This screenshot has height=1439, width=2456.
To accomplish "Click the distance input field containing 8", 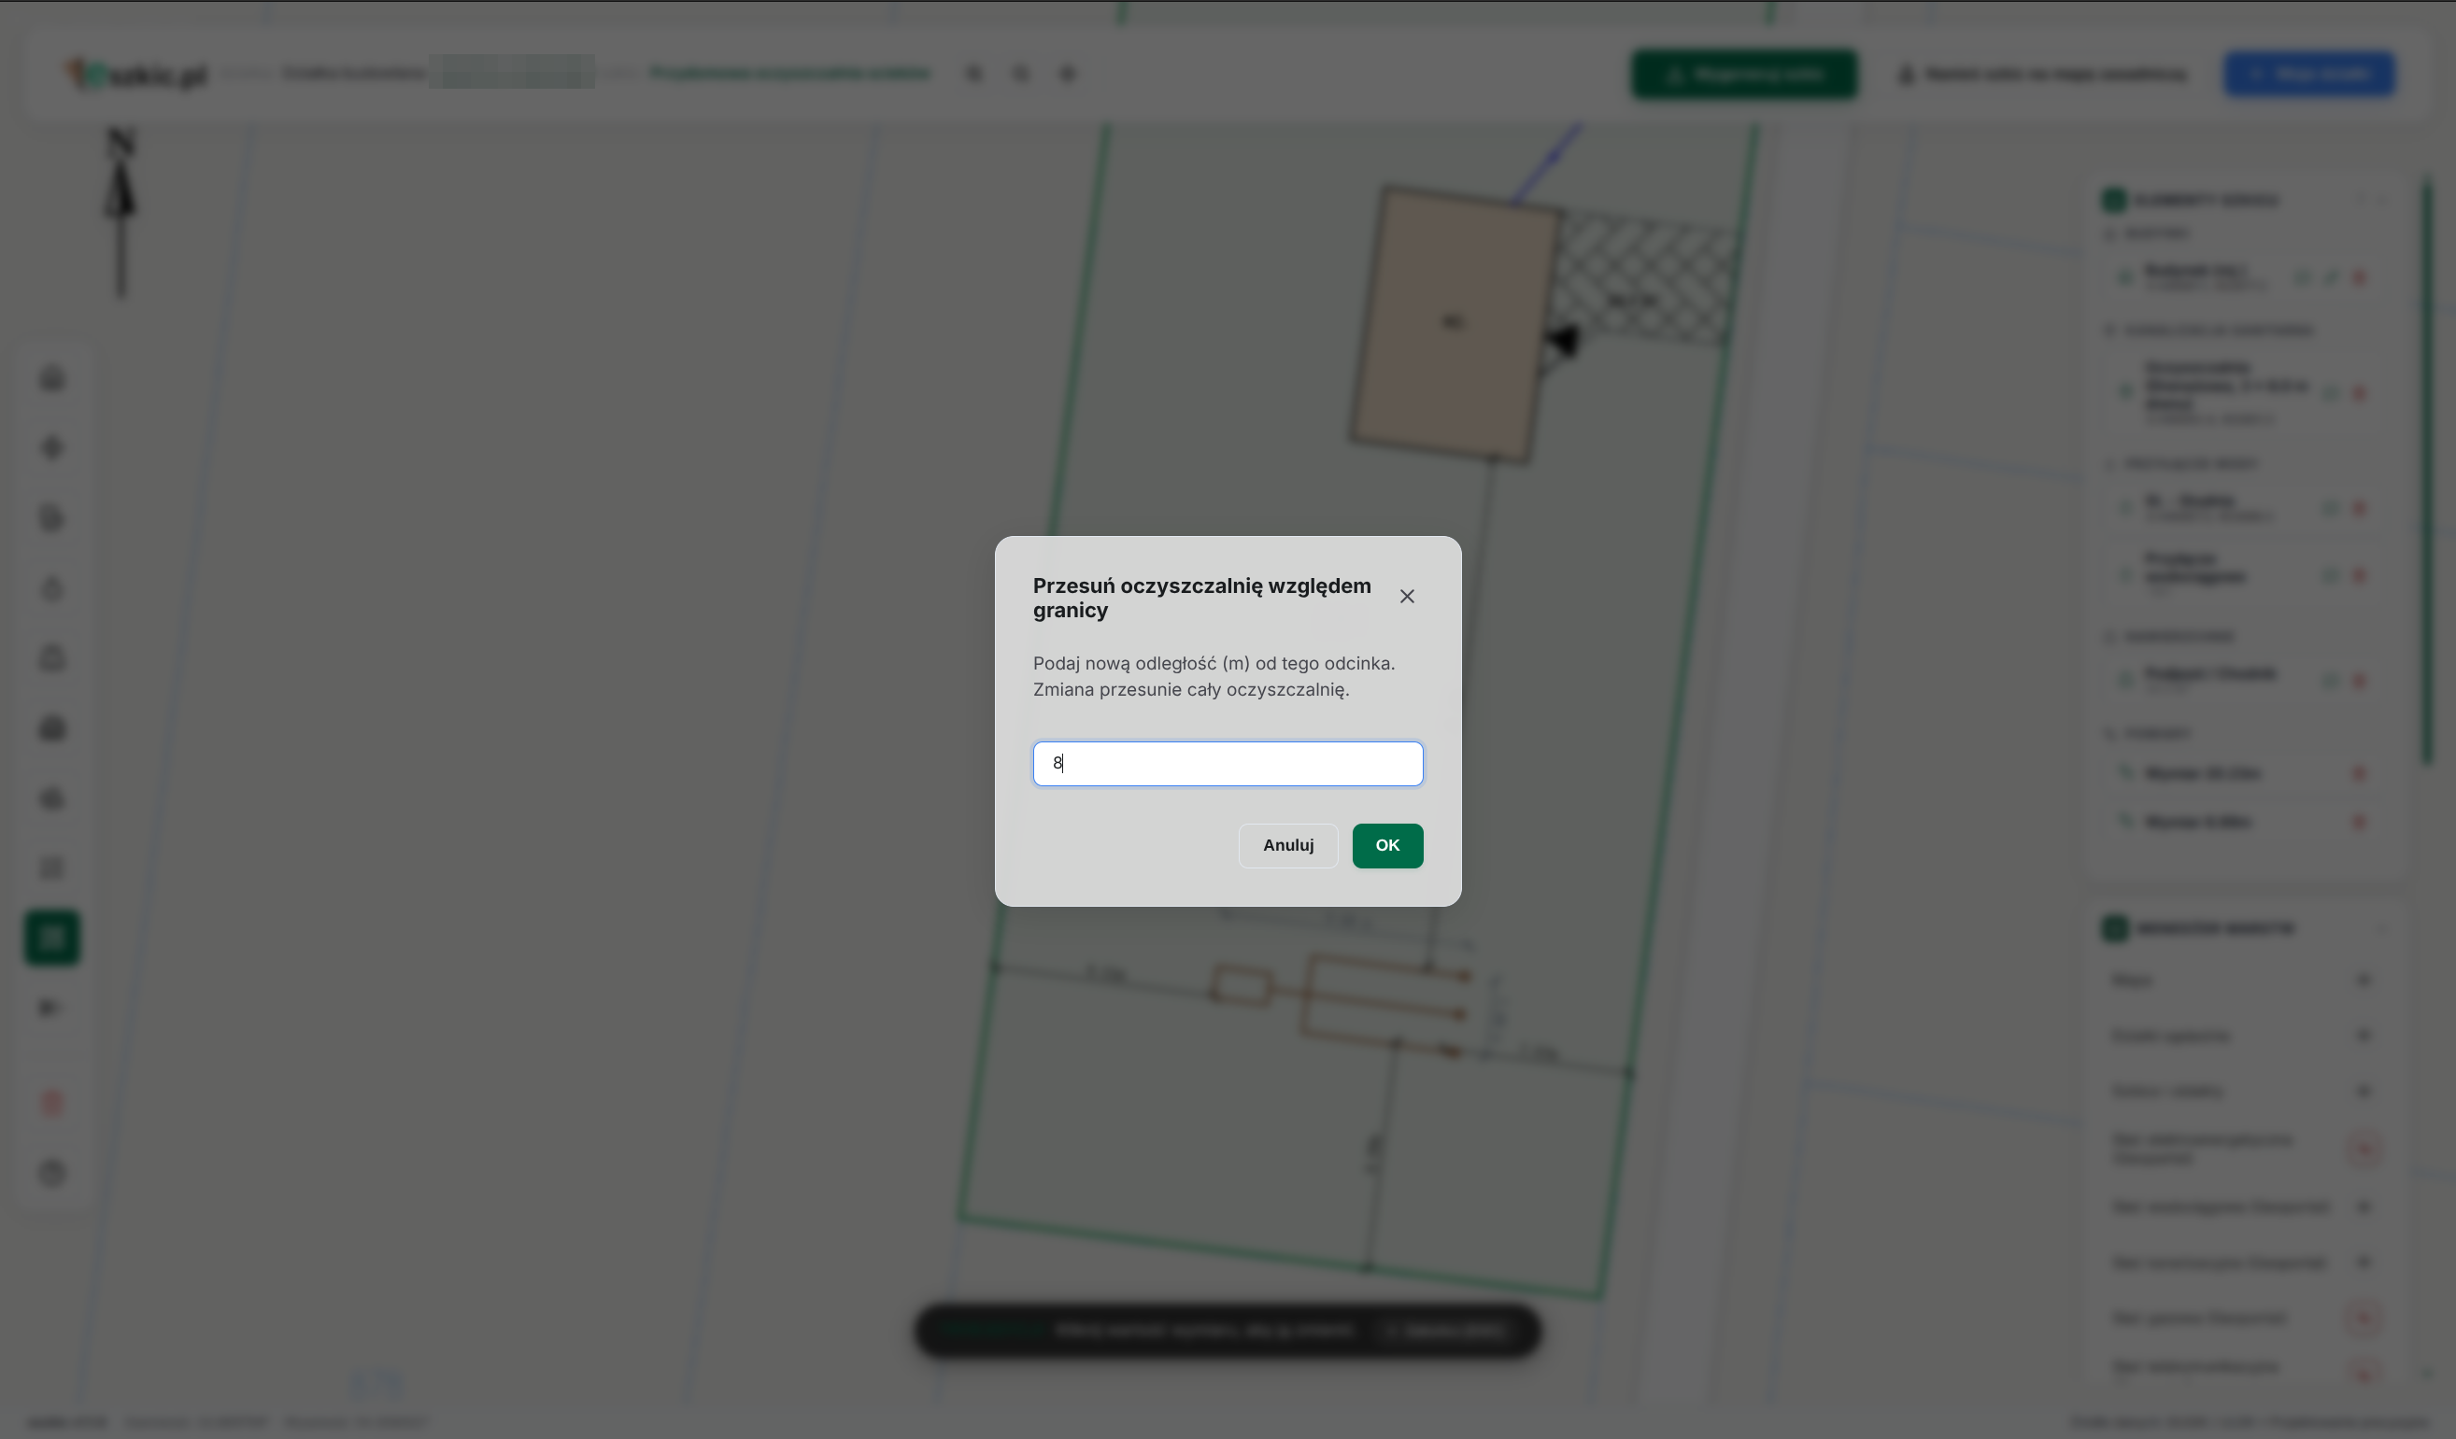I will click(1227, 764).
